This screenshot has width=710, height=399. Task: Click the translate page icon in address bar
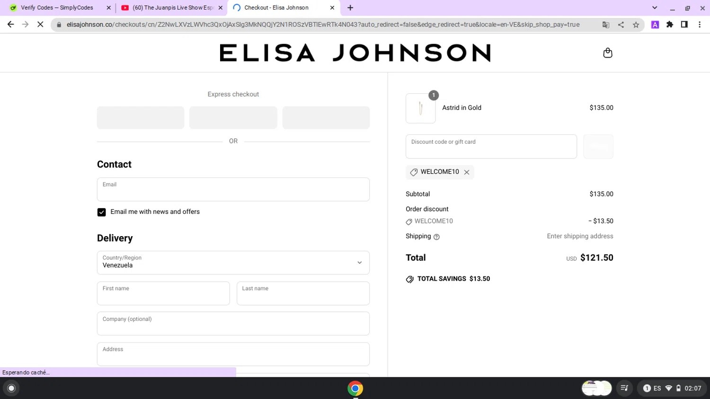point(605,25)
